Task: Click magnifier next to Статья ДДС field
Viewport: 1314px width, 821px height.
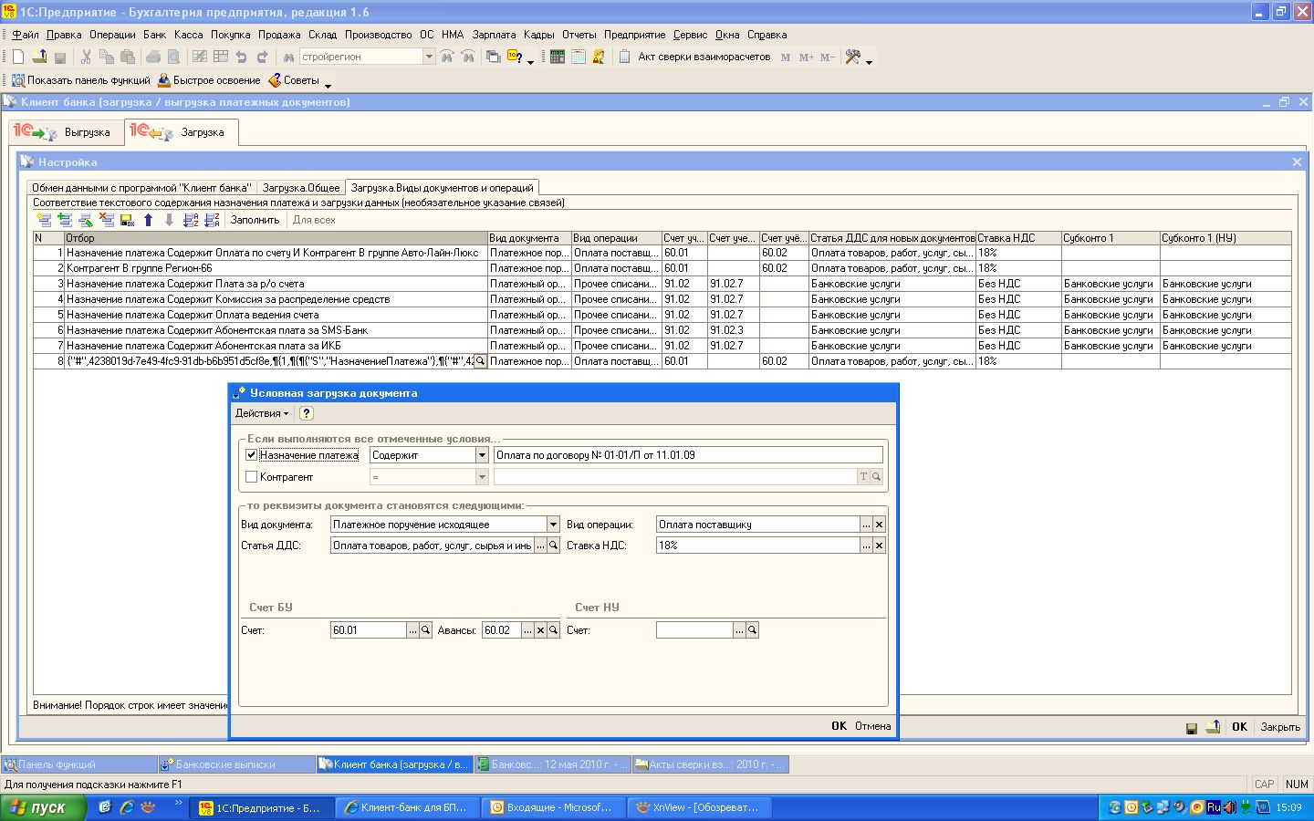Action: coord(553,546)
